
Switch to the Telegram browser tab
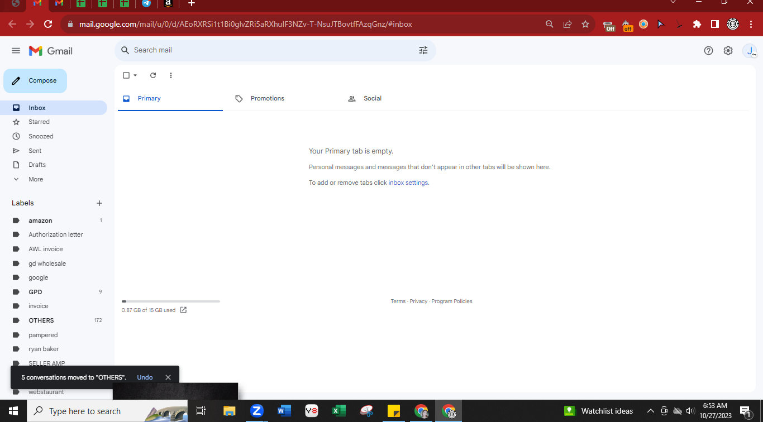point(146,3)
